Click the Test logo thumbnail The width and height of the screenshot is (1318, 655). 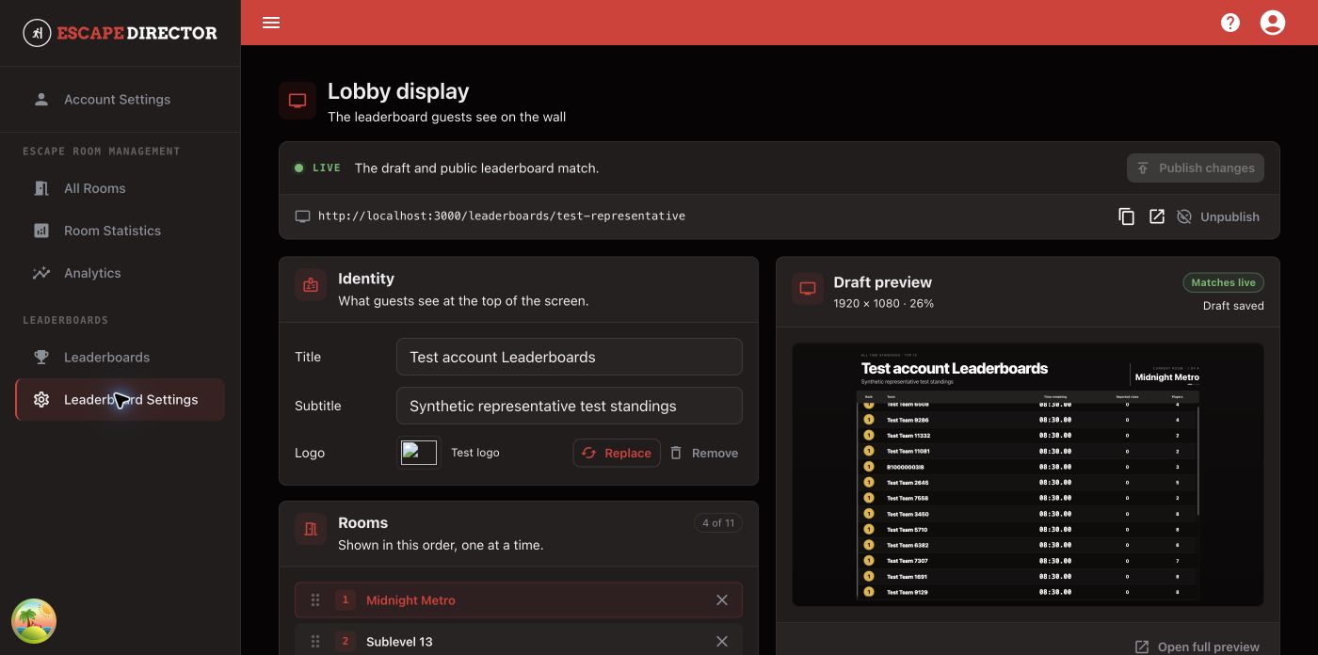tap(419, 453)
